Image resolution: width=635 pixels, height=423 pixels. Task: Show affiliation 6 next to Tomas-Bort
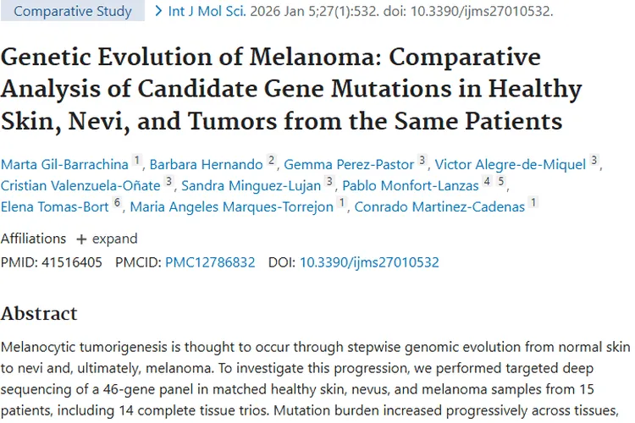[118, 202]
